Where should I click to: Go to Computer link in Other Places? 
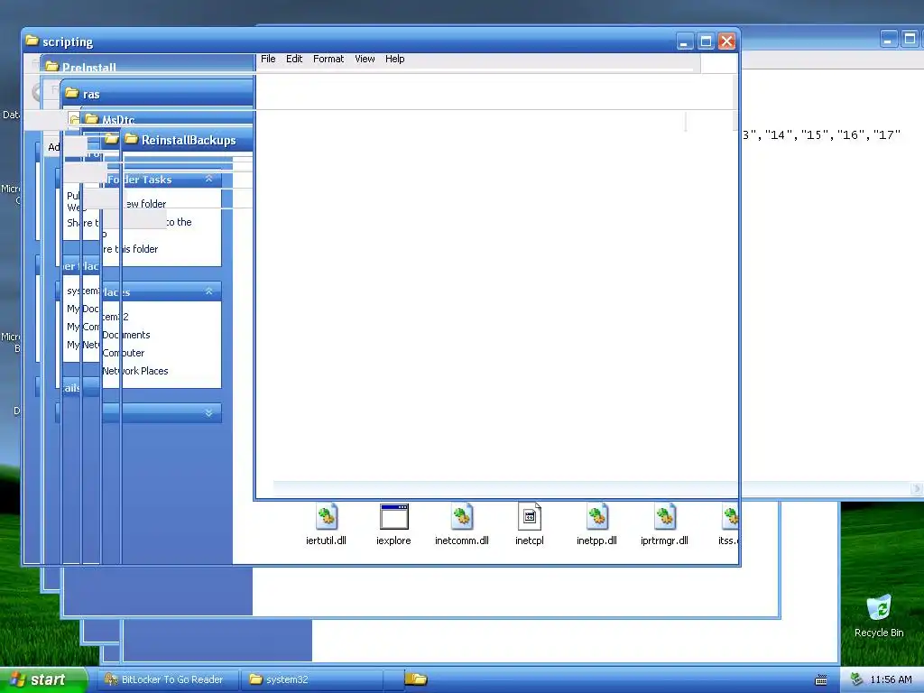click(123, 353)
